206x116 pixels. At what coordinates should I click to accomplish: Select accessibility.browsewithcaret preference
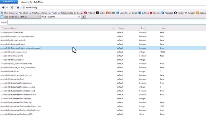[x=103, y=44]
